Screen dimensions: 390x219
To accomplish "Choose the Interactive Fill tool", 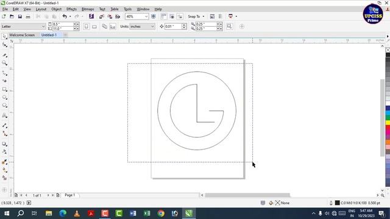I will coord(4,170).
